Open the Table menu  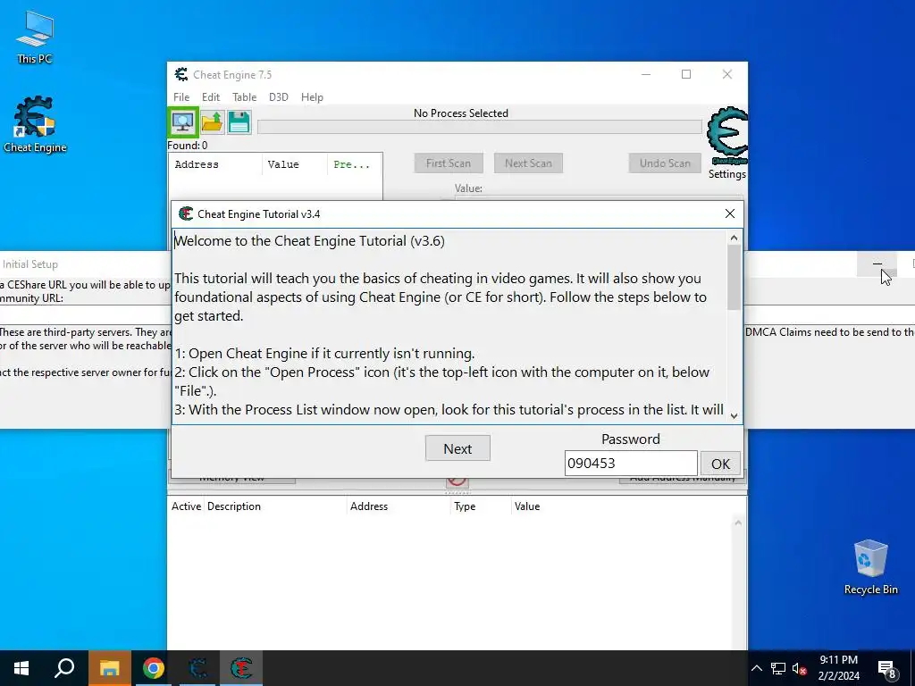(x=245, y=96)
